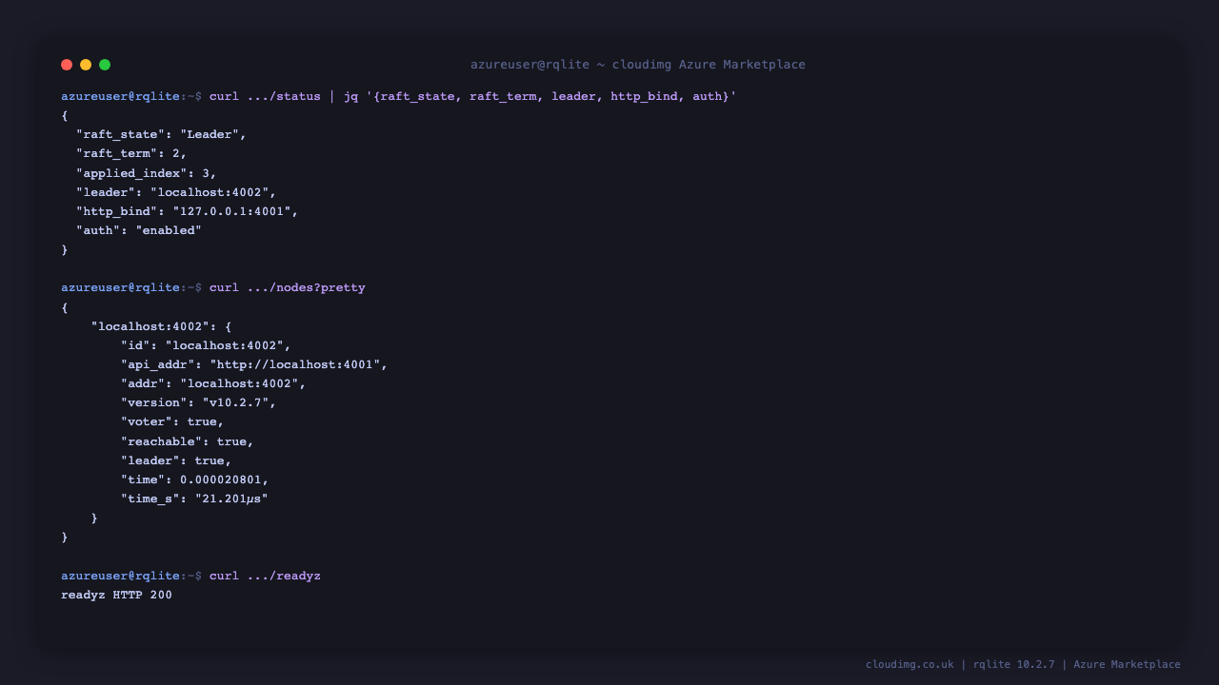Click the '"raft_state": "Leader"' line
The width and height of the screenshot is (1219, 685).
[x=161, y=135]
